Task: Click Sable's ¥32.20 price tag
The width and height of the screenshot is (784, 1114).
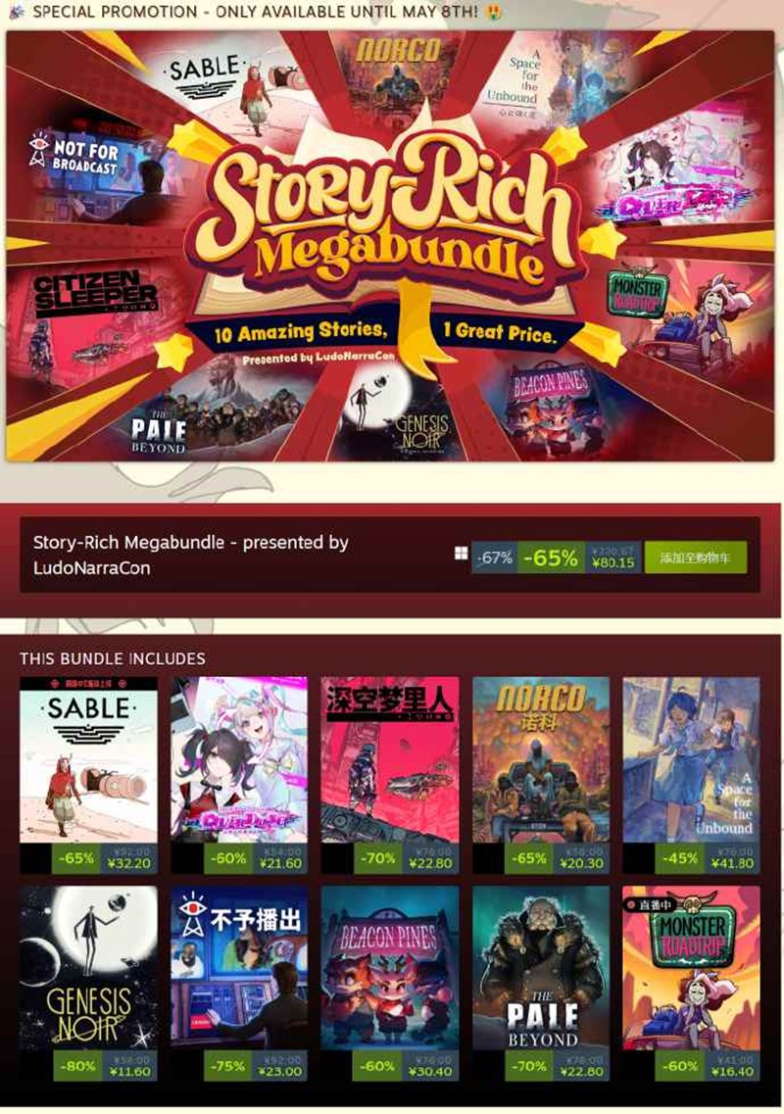Action: 128,863
